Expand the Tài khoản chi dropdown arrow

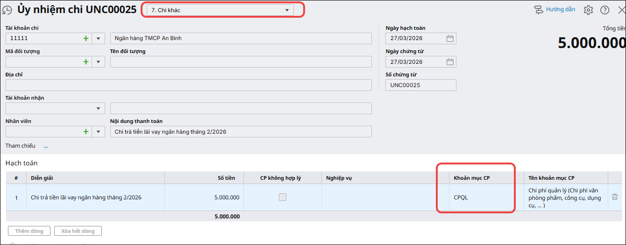(99, 38)
